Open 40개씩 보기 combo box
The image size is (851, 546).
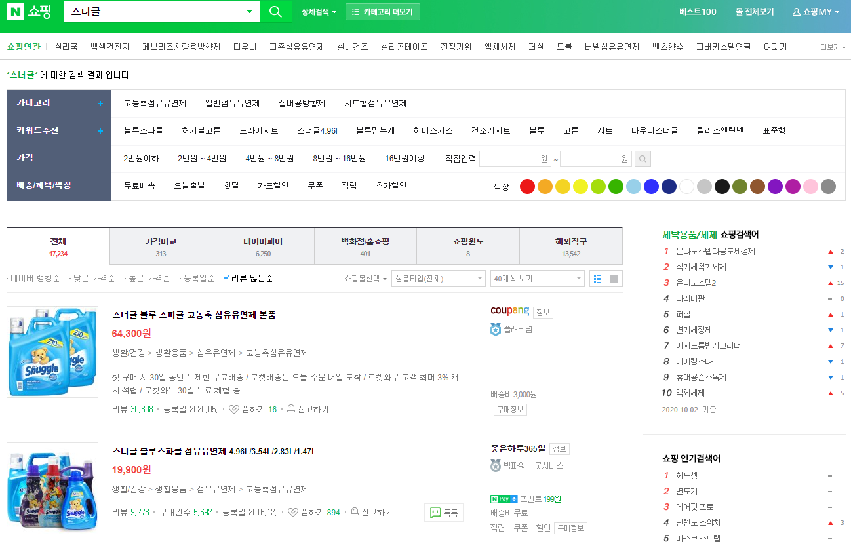tap(538, 279)
